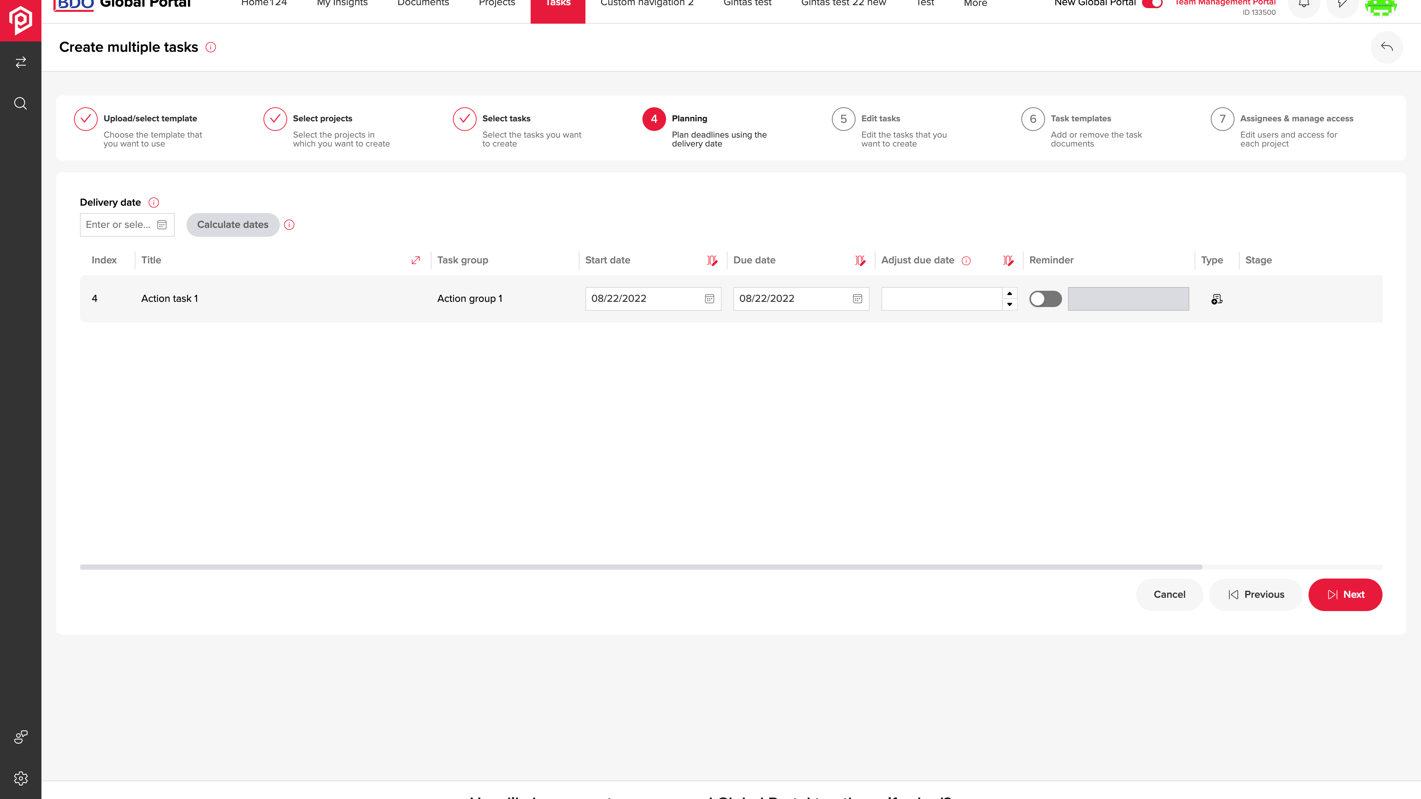Open the More navigation menu
Viewport: 1421px width, 799px height.
[975, 3]
